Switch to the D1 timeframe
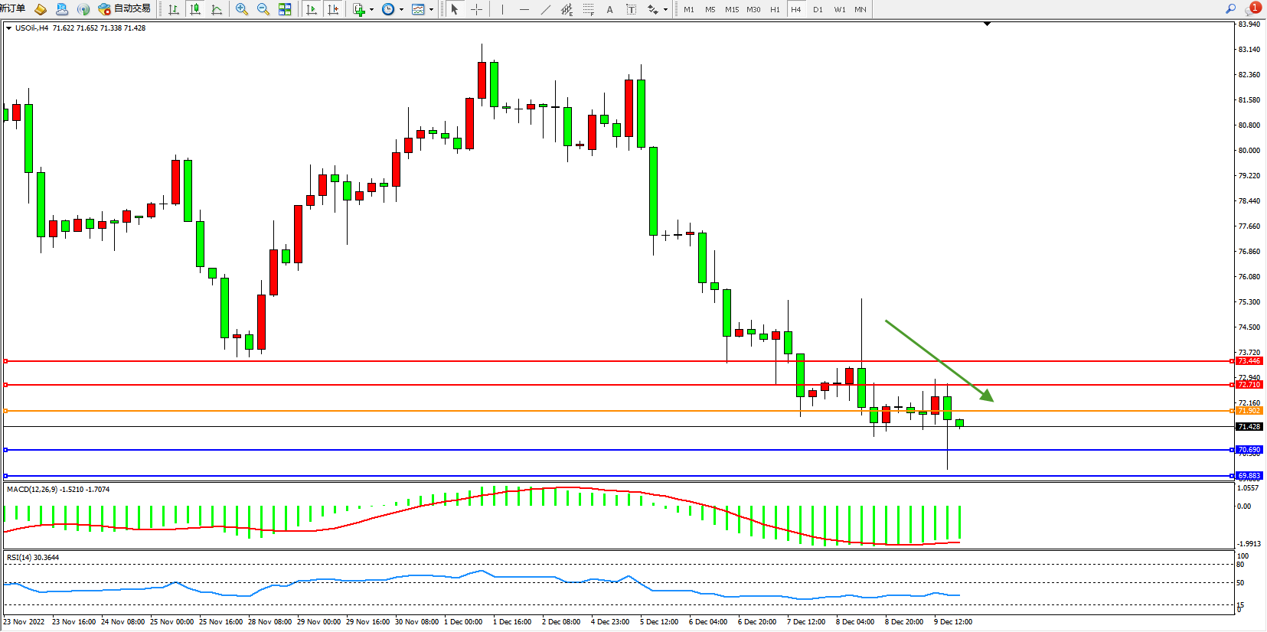 click(x=818, y=9)
